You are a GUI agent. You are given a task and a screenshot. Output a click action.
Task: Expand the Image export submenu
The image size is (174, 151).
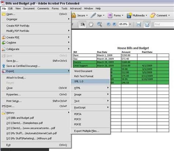[x=90, y=95]
